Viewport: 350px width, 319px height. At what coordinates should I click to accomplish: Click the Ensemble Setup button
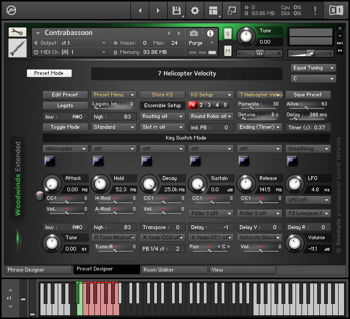pos(162,106)
